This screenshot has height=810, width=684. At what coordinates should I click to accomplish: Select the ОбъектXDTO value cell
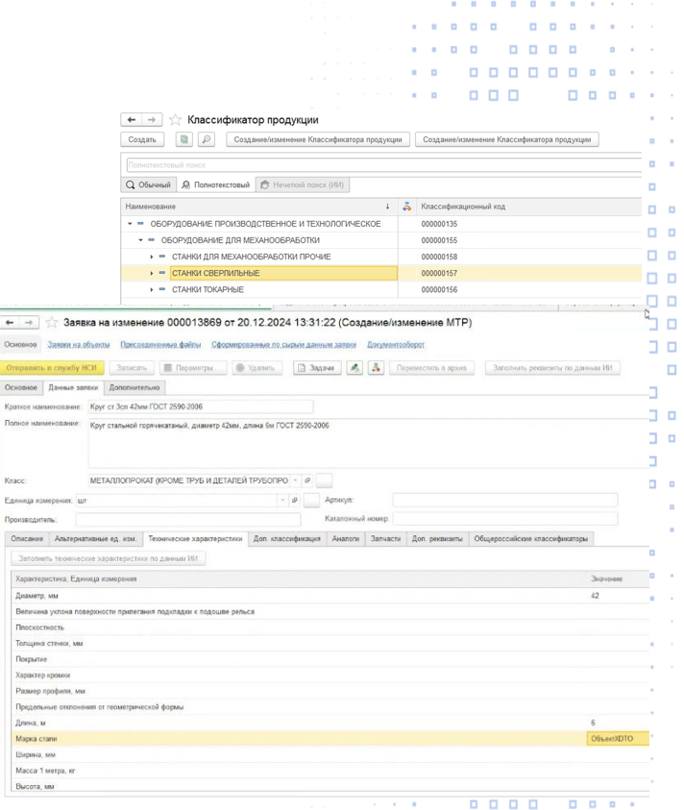618,739
